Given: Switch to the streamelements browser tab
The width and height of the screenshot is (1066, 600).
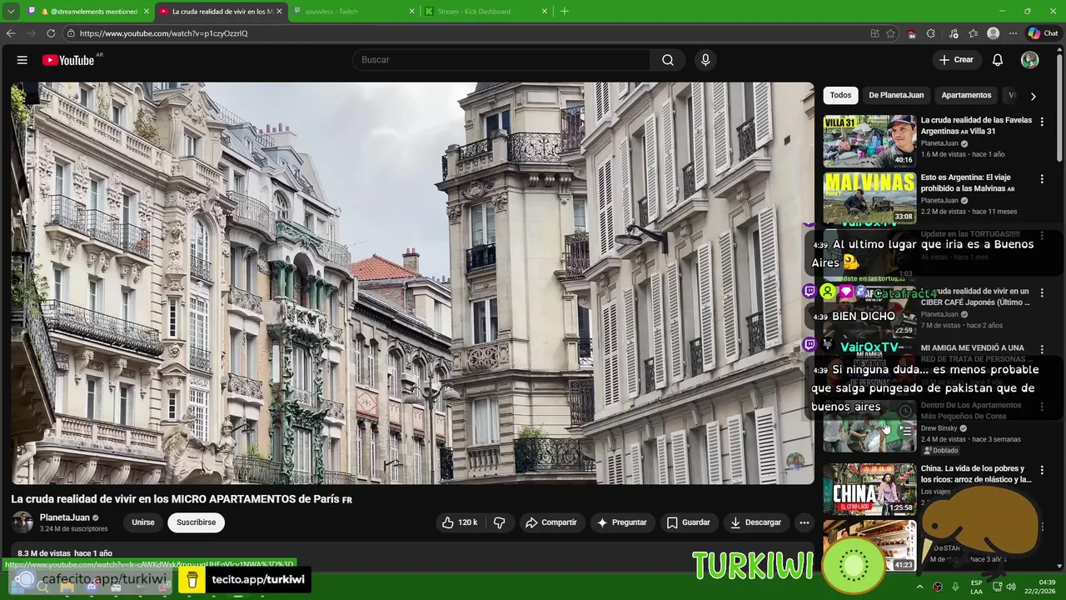Looking at the screenshot, I should pyautogui.click(x=88, y=12).
